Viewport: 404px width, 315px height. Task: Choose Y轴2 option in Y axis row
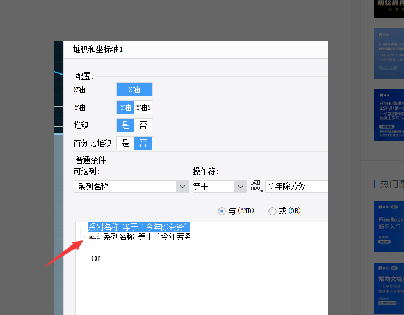[x=143, y=107]
